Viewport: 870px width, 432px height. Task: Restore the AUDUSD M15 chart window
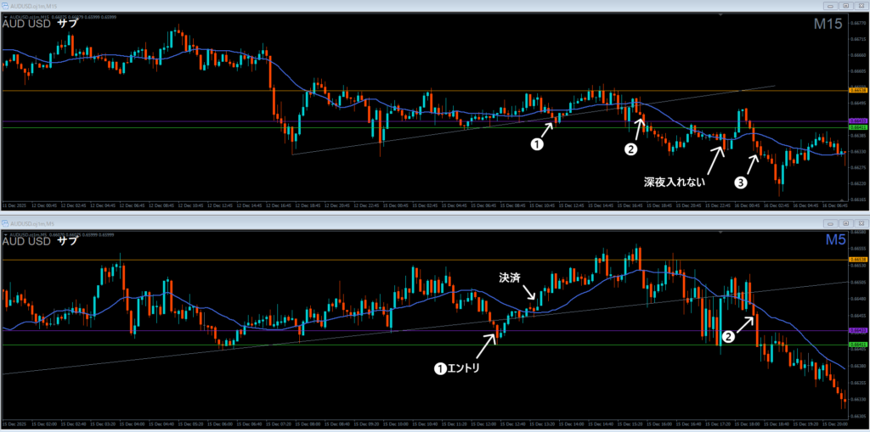(845, 6)
